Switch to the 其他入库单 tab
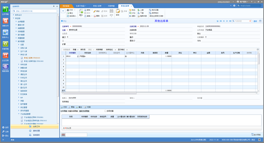Image resolution: width=264 pixels, height=143 pixels. (x=97, y=6)
